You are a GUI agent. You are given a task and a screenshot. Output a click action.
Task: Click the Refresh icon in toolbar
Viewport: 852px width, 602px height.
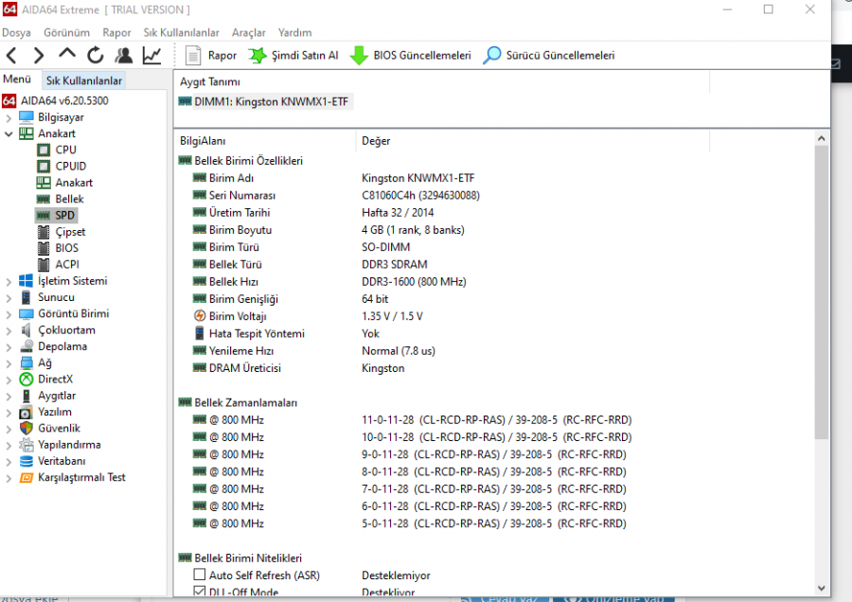click(x=96, y=56)
